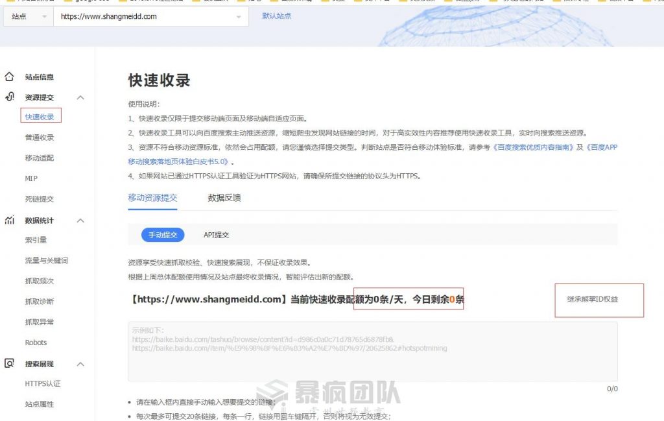
Task: Click the 0/0 character counter
Action: [x=612, y=389]
